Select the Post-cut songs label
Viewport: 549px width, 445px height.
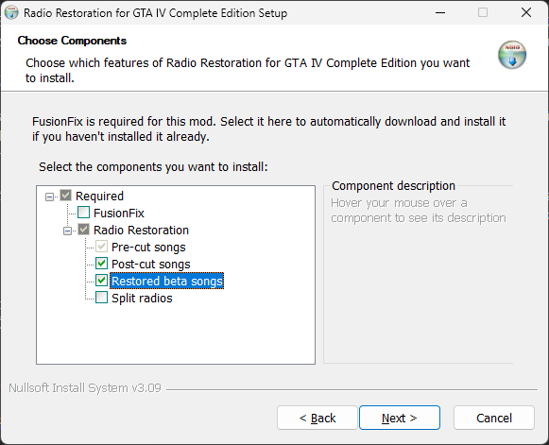click(151, 264)
